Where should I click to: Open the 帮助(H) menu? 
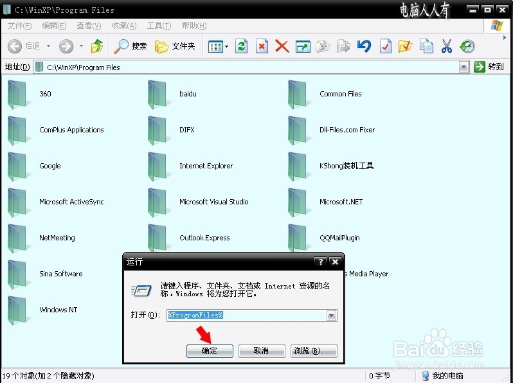point(194,26)
